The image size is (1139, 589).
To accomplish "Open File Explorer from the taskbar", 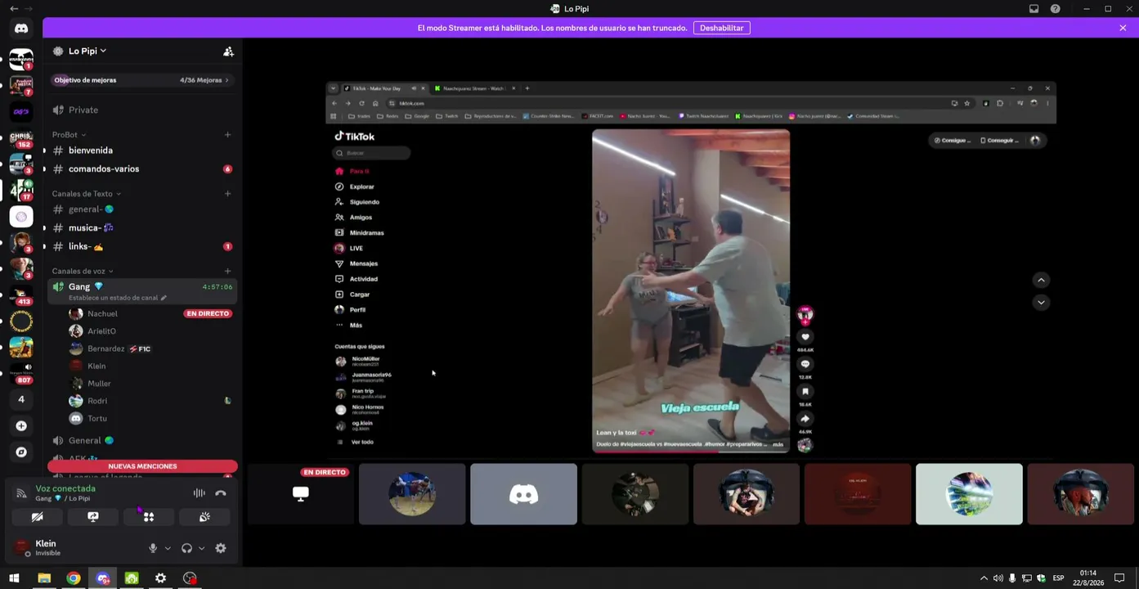I will coord(44,578).
